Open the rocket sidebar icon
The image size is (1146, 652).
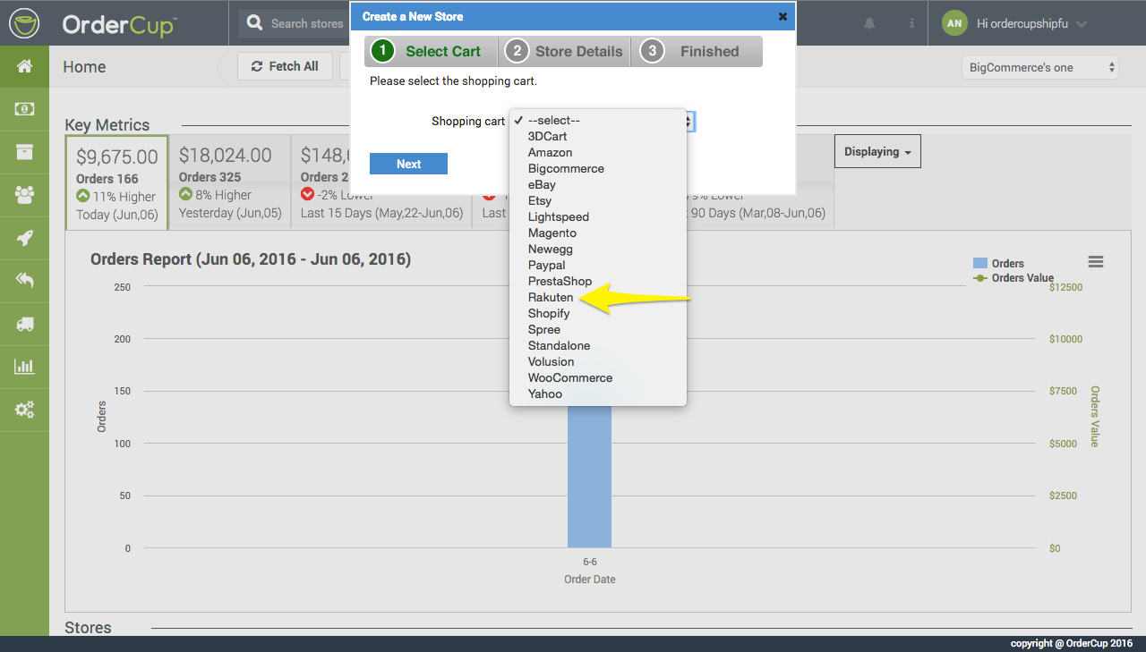click(x=24, y=238)
